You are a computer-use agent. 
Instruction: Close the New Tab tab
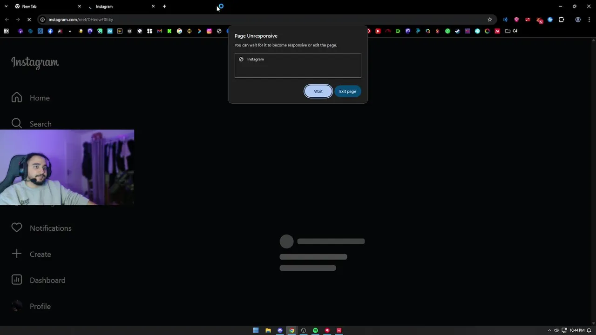[79, 7]
